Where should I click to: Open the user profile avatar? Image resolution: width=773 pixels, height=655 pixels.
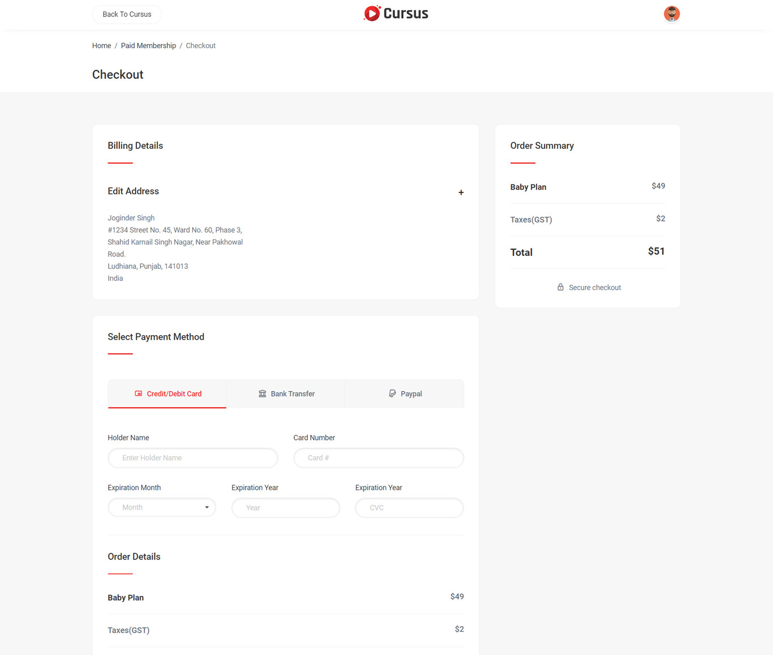pos(671,14)
